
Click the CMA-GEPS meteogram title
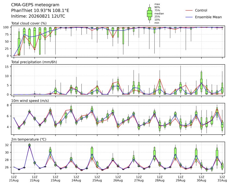(x=35, y=5)
